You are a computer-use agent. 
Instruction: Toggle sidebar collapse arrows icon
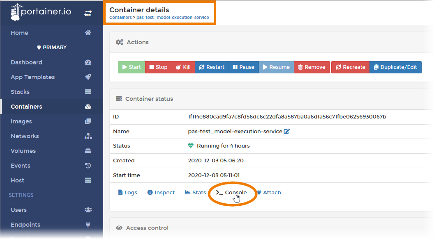click(x=88, y=13)
